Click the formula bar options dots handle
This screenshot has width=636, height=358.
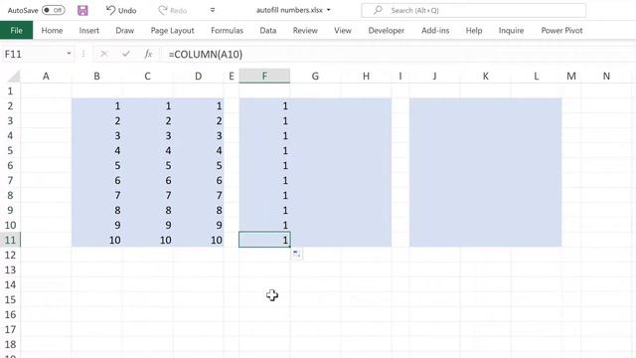point(83,54)
